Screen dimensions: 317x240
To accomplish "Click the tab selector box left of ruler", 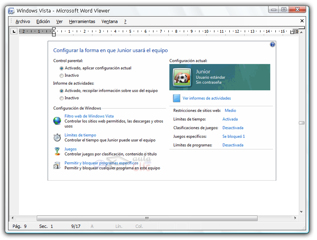I will tap(13, 31).
